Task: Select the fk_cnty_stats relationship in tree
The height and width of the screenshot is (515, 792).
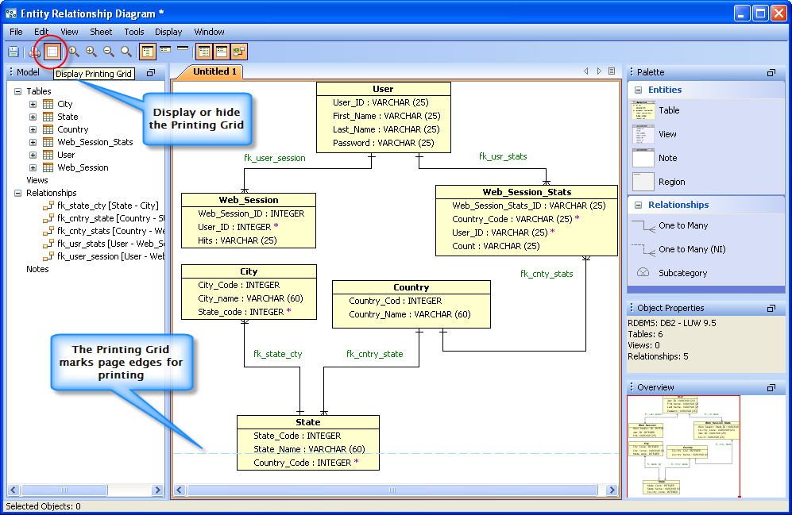Action: [x=110, y=231]
